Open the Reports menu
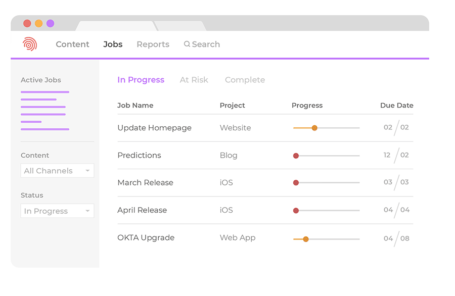Viewport: 455px width, 296px height. tap(153, 44)
